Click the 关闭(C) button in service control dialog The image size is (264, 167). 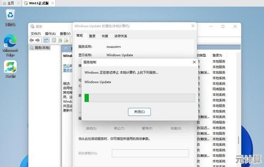click(139, 112)
